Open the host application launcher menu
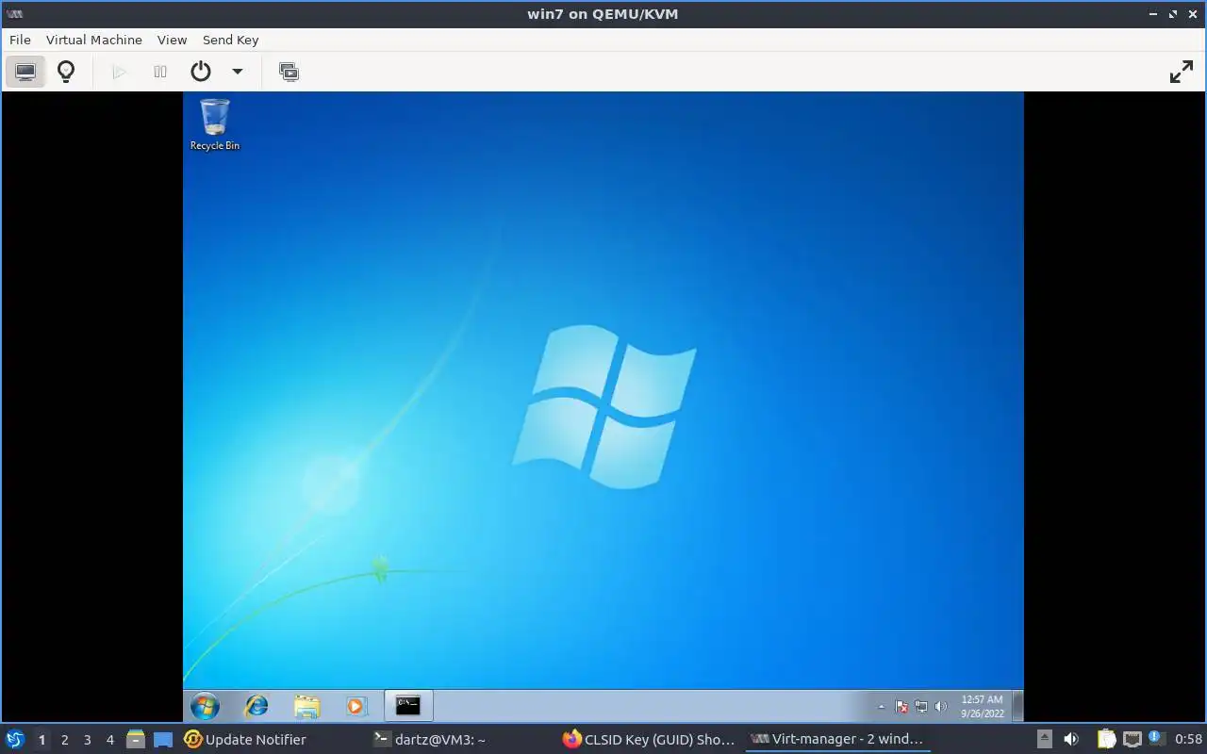This screenshot has height=754, width=1207. click(14, 739)
